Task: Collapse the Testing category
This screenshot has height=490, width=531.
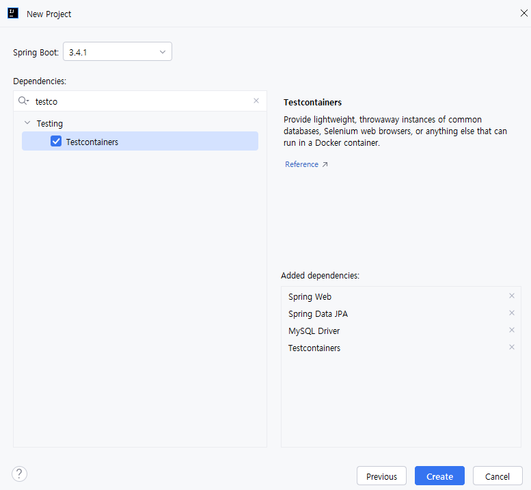Action: (27, 122)
